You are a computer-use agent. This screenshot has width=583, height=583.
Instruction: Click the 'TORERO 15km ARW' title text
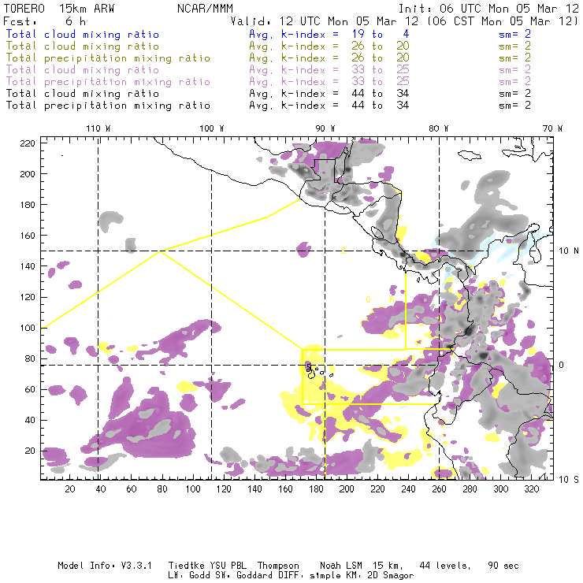point(59,9)
